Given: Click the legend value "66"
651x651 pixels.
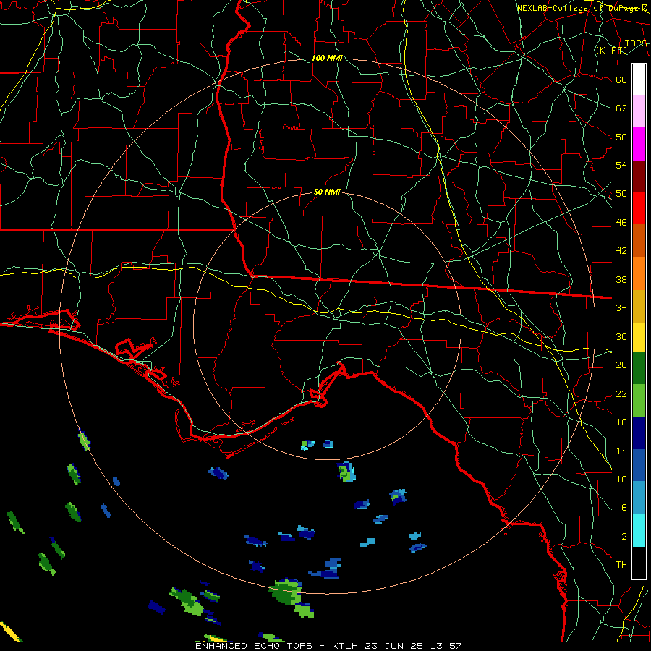Looking at the screenshot, I should click(x=621, y=80).
